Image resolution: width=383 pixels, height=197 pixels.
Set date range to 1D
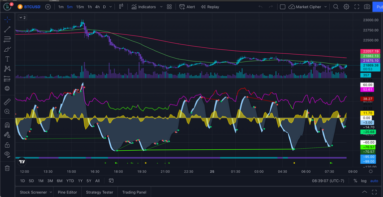pyautogui.click(x=22, y=181)
